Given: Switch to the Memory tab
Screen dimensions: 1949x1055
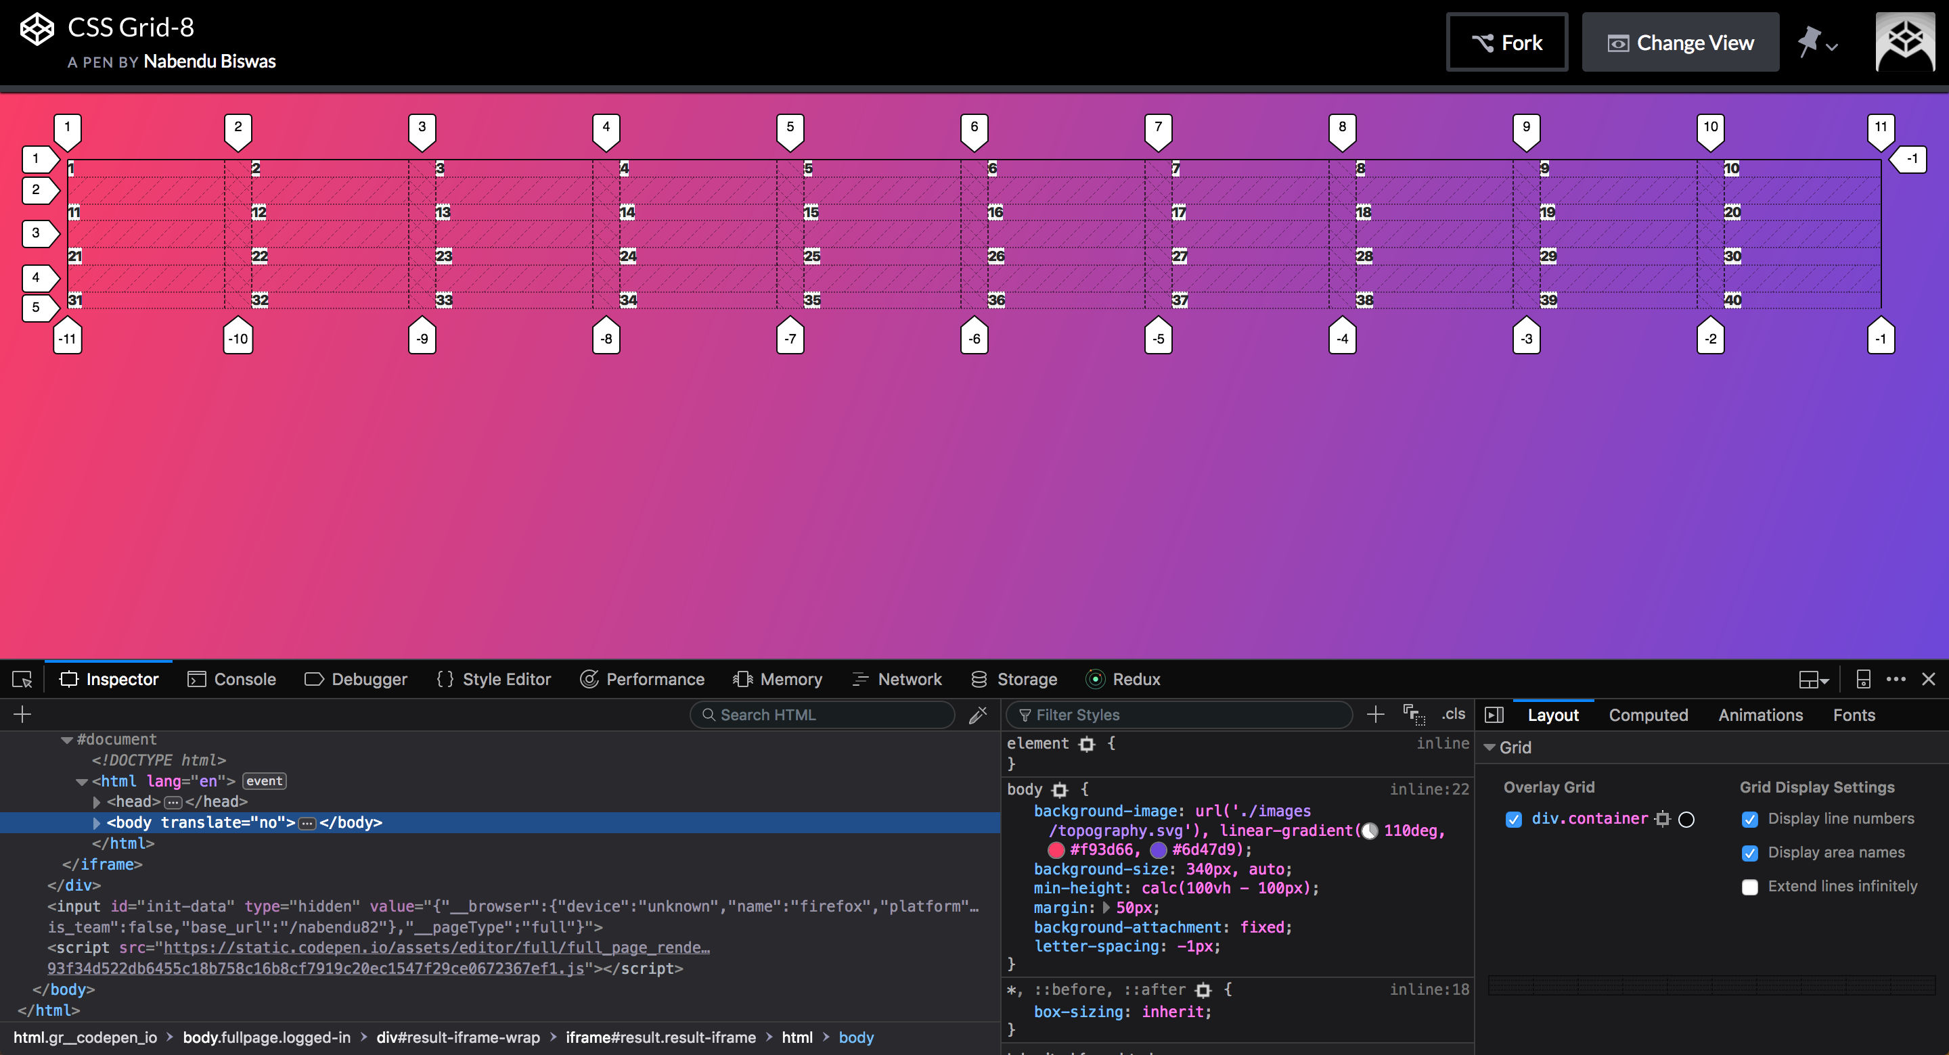Looking at the screenshot, I should coord(777,679).
